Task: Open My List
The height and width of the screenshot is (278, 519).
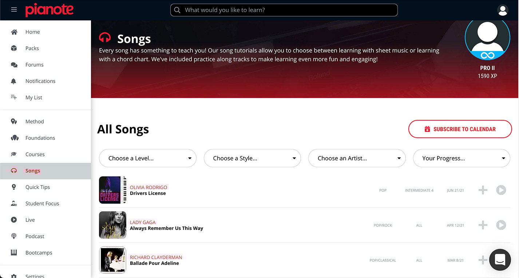Action: point(14,97)
